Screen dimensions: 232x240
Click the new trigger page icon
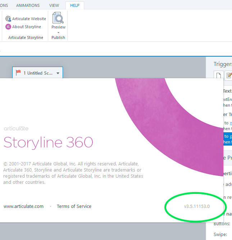(219, 75)
